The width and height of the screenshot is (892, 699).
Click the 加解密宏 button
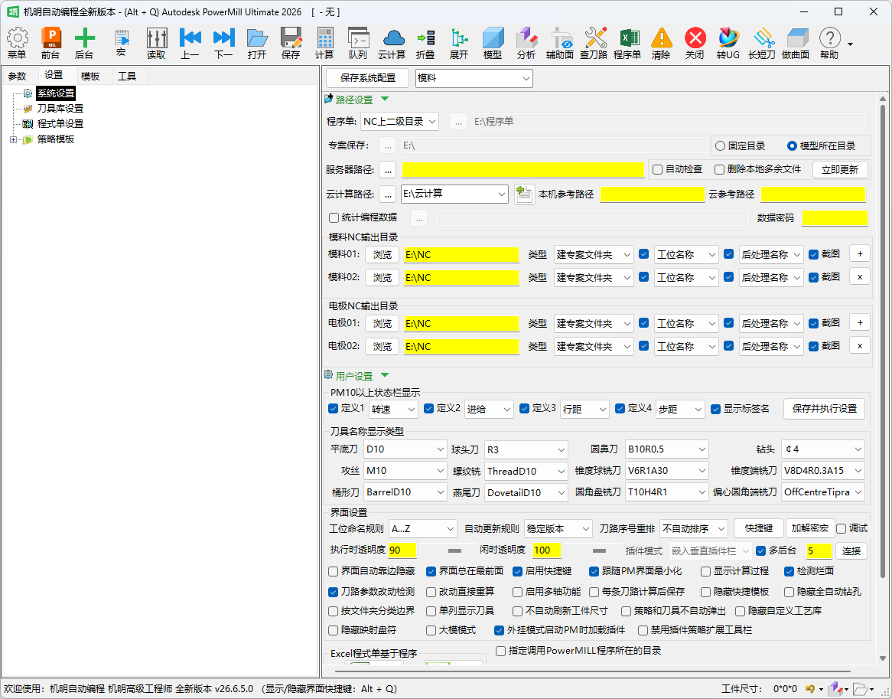[x=810, y=528]
